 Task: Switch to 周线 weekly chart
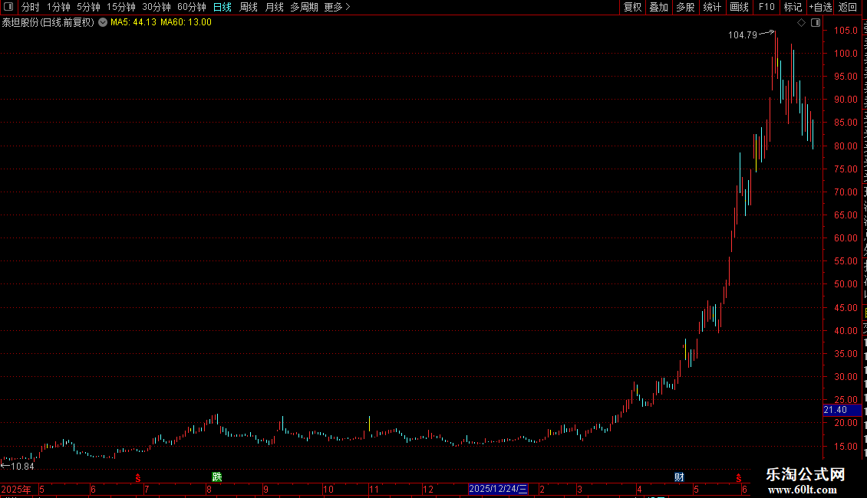249,7
